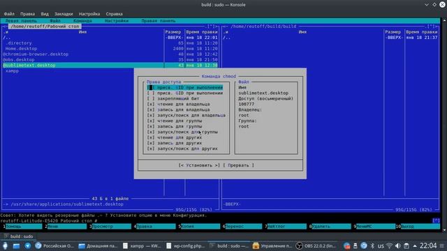Switch to the 'Домашняя па...' Dolphin window
This screenshot has width=447, height=251.
98,245
